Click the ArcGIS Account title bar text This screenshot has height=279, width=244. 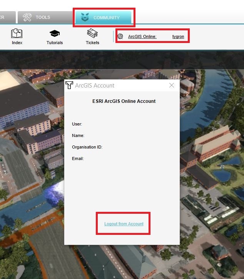pos(95,86)
